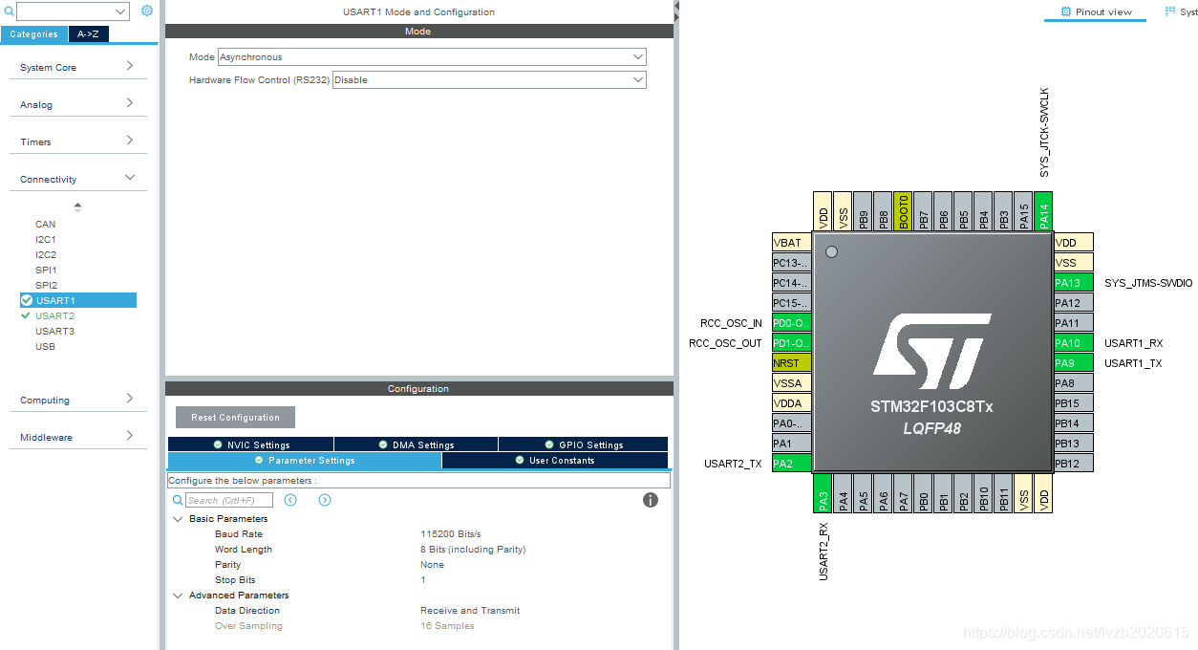This screenshot has height=650, width=1198.
Task: Collapse the Basic Parameters group
Action: pyautogui.click(x=178, y=519)
